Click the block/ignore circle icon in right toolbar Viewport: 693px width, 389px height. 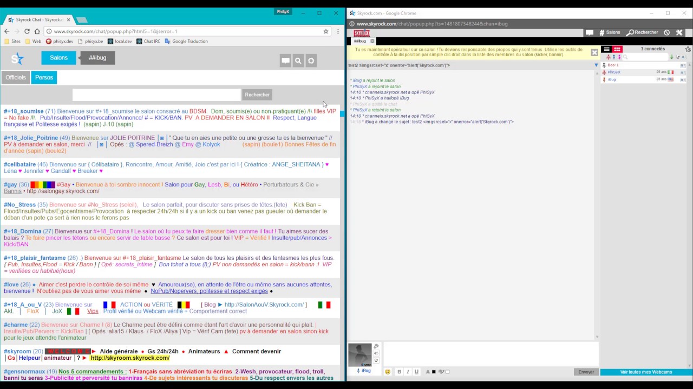(666, 32)
